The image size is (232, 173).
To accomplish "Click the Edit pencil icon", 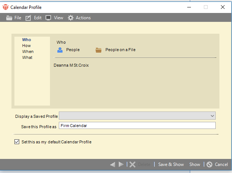I will coord(28,18).
